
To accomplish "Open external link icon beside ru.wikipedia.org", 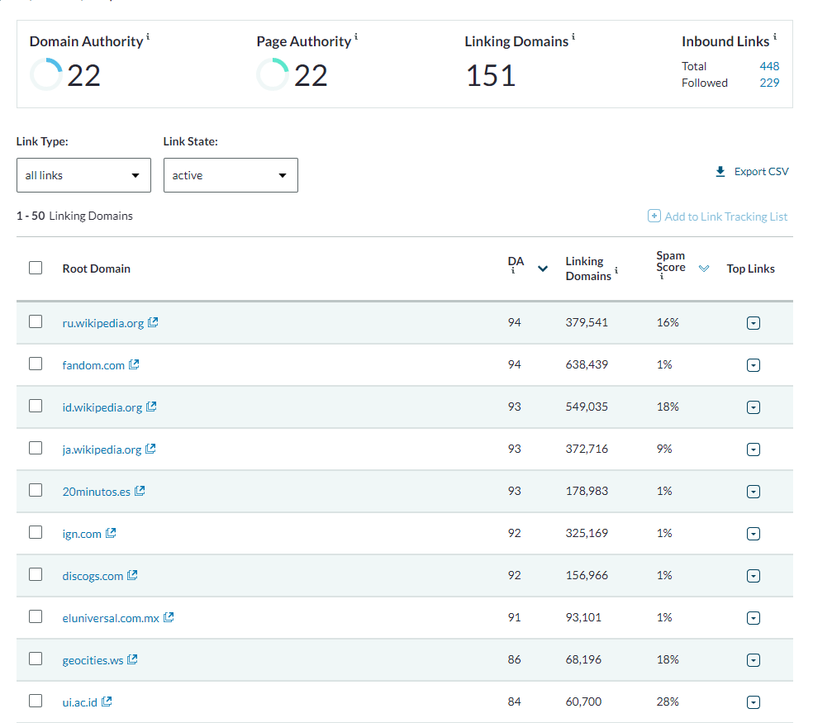I will tap(153, 322).
